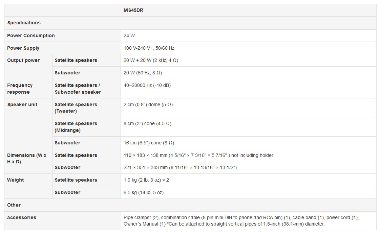
Task: Click the Dimensions (W x H x D) label
Action: [27, 158]
